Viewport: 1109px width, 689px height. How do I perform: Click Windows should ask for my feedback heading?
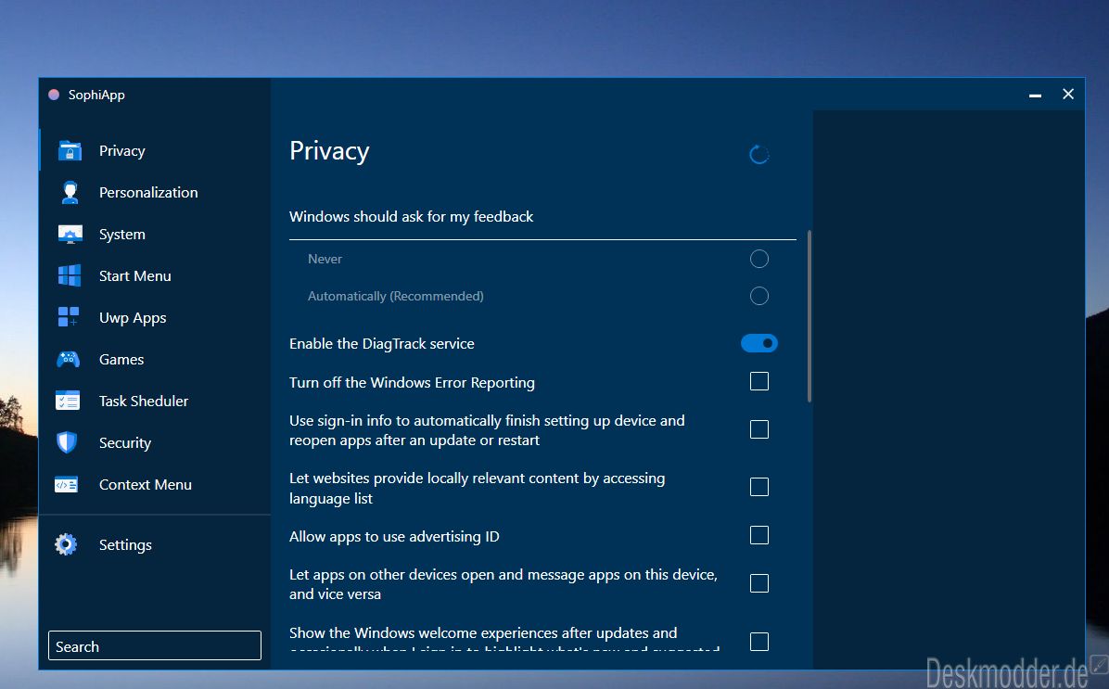click(x=411, y=216)
